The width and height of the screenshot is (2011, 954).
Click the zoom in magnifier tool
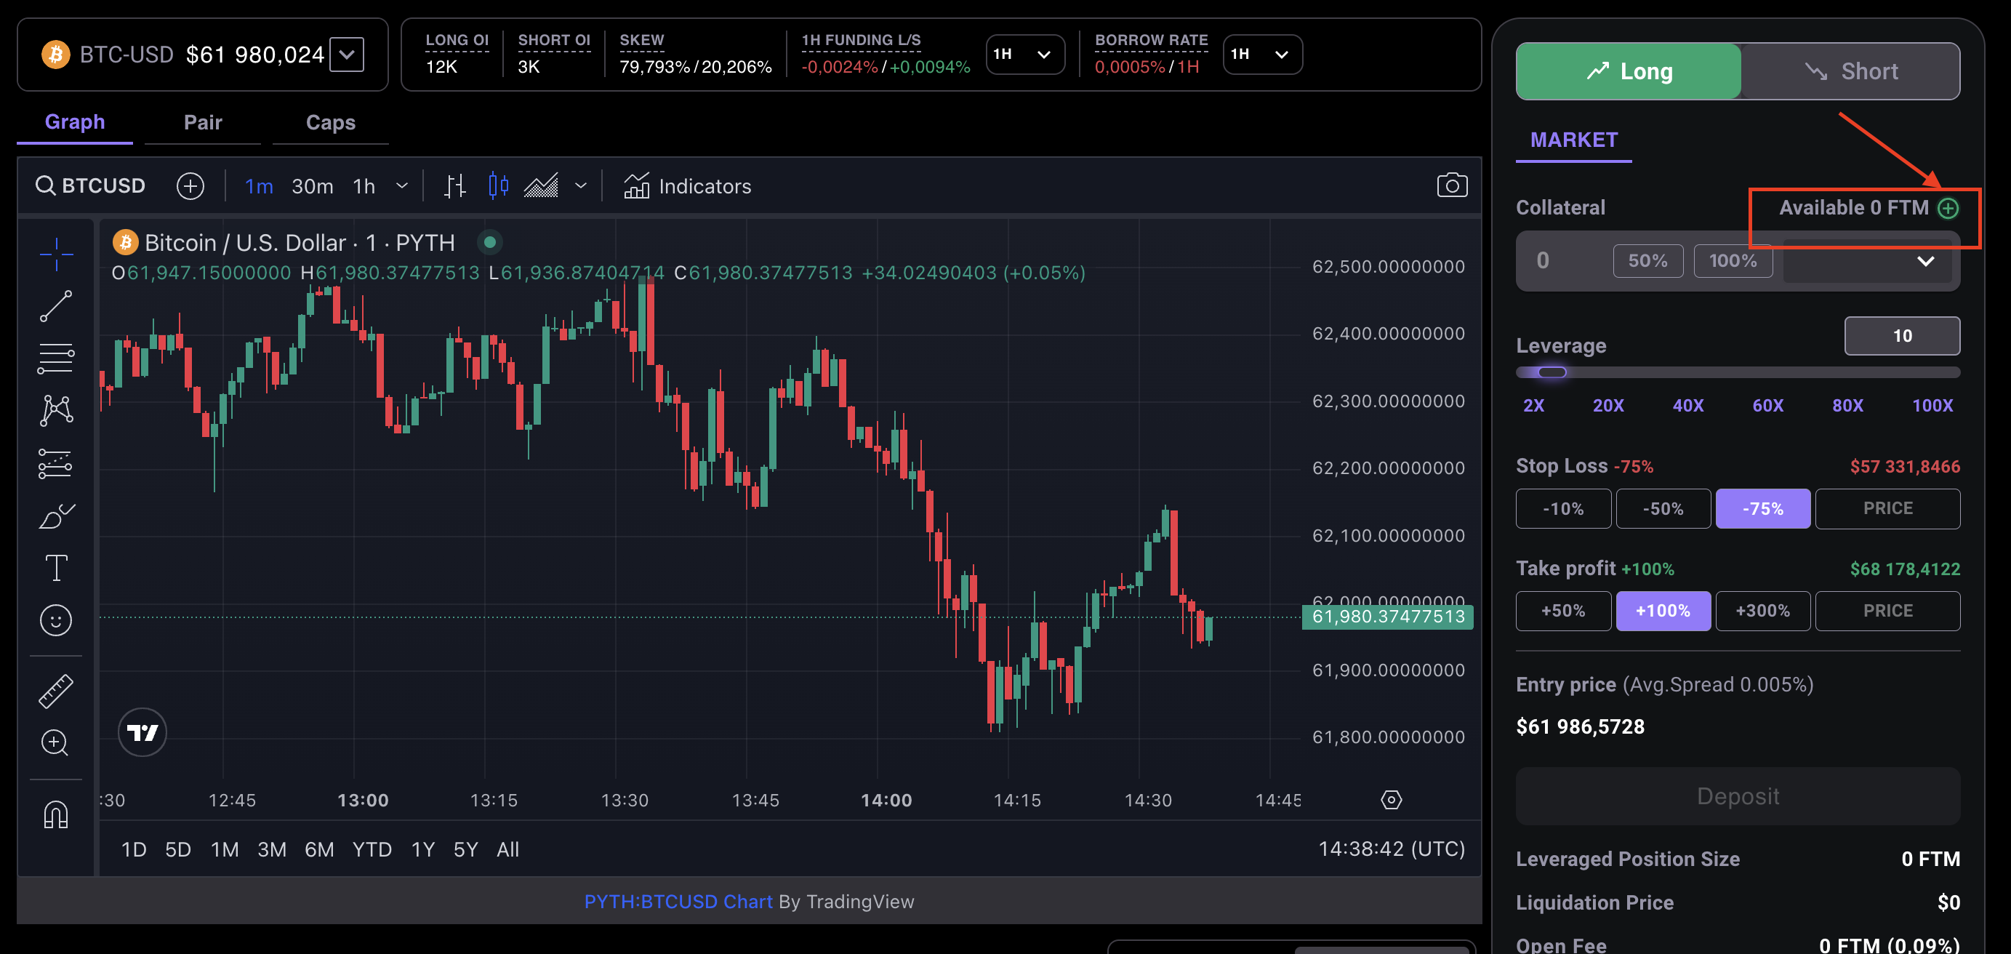point(55,742)
